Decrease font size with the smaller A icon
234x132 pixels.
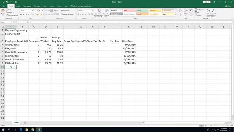point(42,11)
